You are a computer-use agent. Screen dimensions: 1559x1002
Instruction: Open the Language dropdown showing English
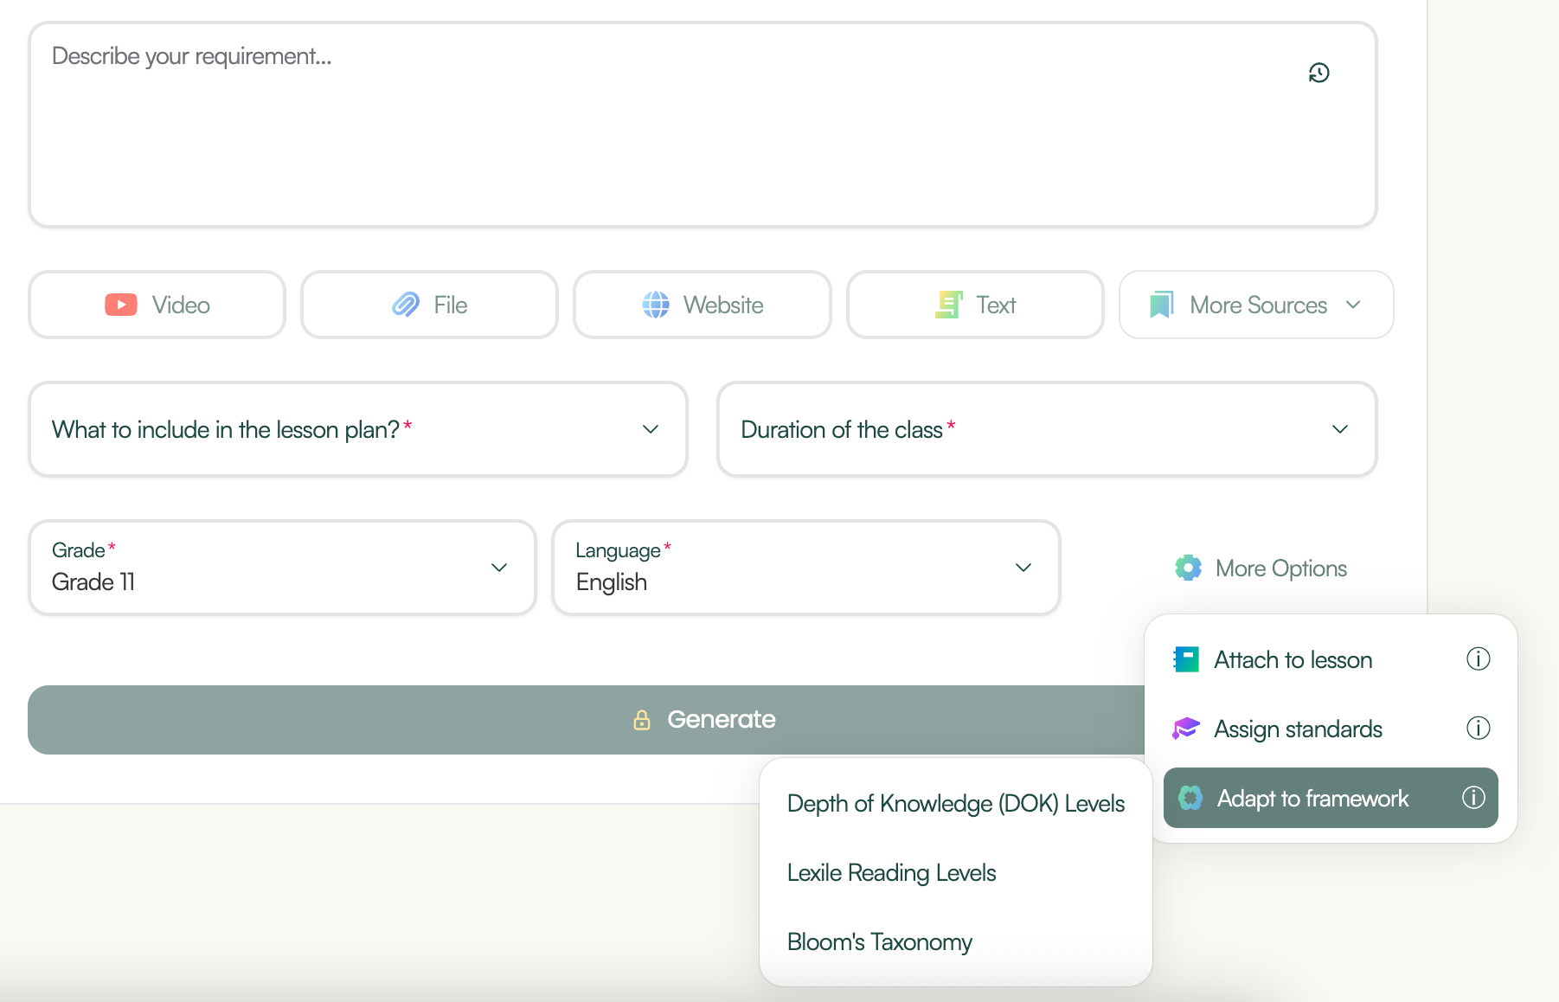[x=805, y=568]
